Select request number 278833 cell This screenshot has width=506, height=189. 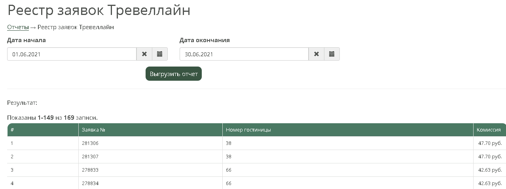[90, 170]
